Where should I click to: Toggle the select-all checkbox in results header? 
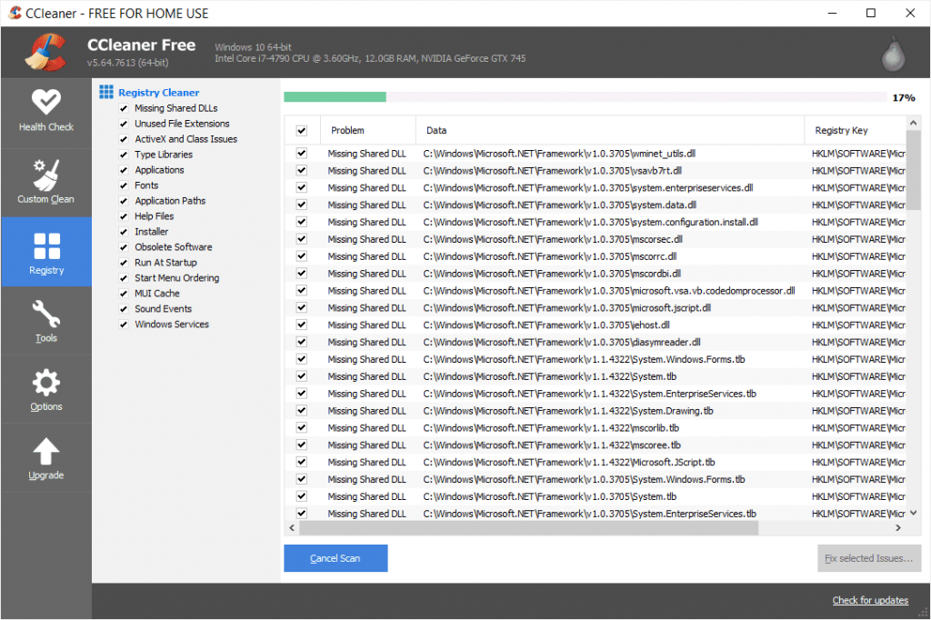tap(300, 130)
